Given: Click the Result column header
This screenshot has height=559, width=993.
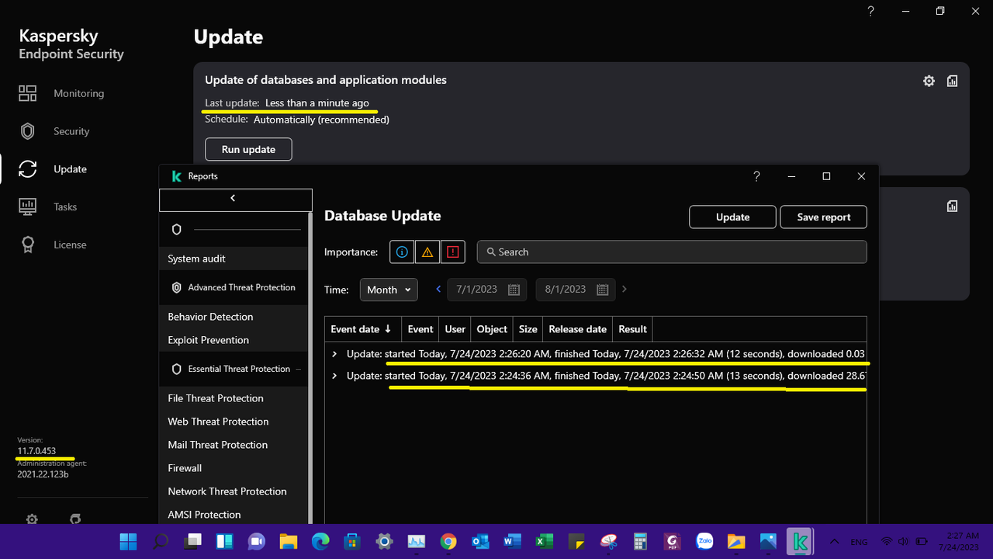Looking at the screenshot, I should click(632, 329).
